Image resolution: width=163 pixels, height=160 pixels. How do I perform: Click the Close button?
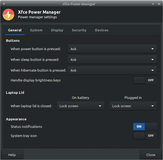tap(151, 155)
